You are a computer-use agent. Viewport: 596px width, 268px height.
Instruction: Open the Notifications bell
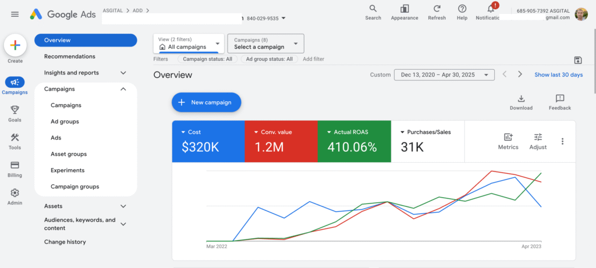pyautogui.click(x=491, y=9)
